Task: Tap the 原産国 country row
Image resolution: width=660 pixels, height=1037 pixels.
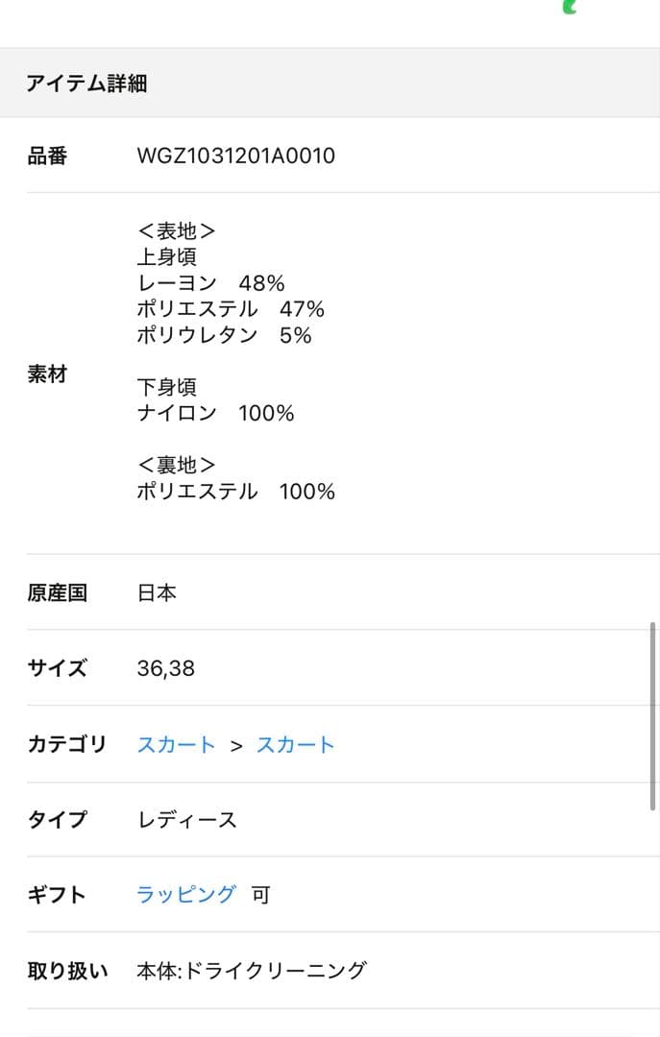Action: [57, 592]
